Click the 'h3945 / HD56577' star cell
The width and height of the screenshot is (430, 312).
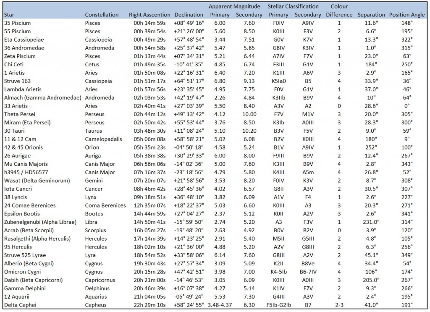(x=26, y=173)
